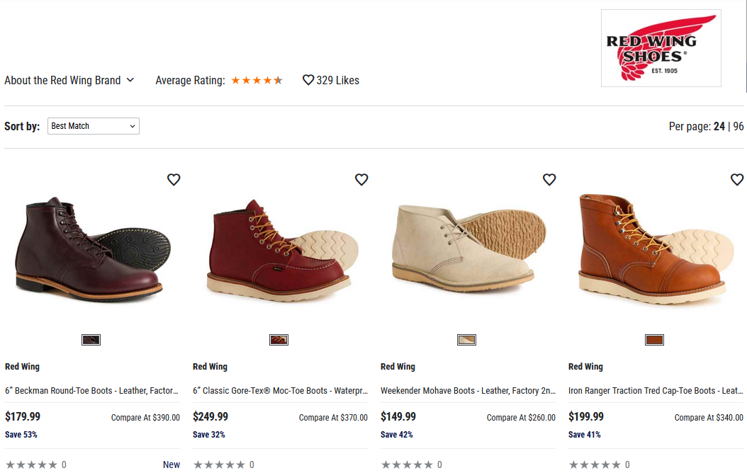The width and height of the screenshot is (747, 473).
Task: Expand About the Red Wing Brand
Action: pos(69,81)
